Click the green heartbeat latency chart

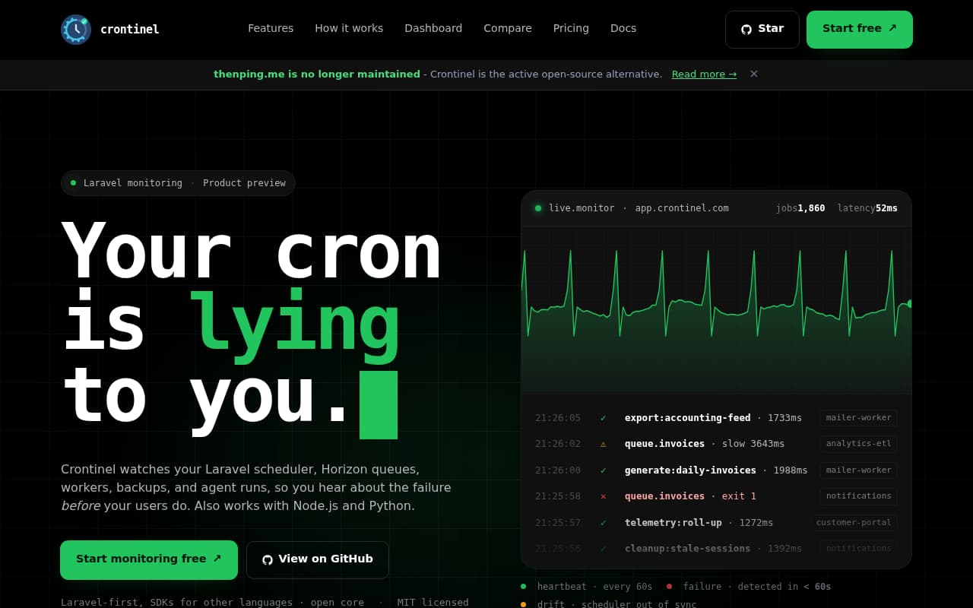click(716, 310)
